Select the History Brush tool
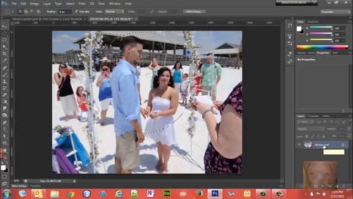This screenshot has height=199, width=353. click(4, 88)
